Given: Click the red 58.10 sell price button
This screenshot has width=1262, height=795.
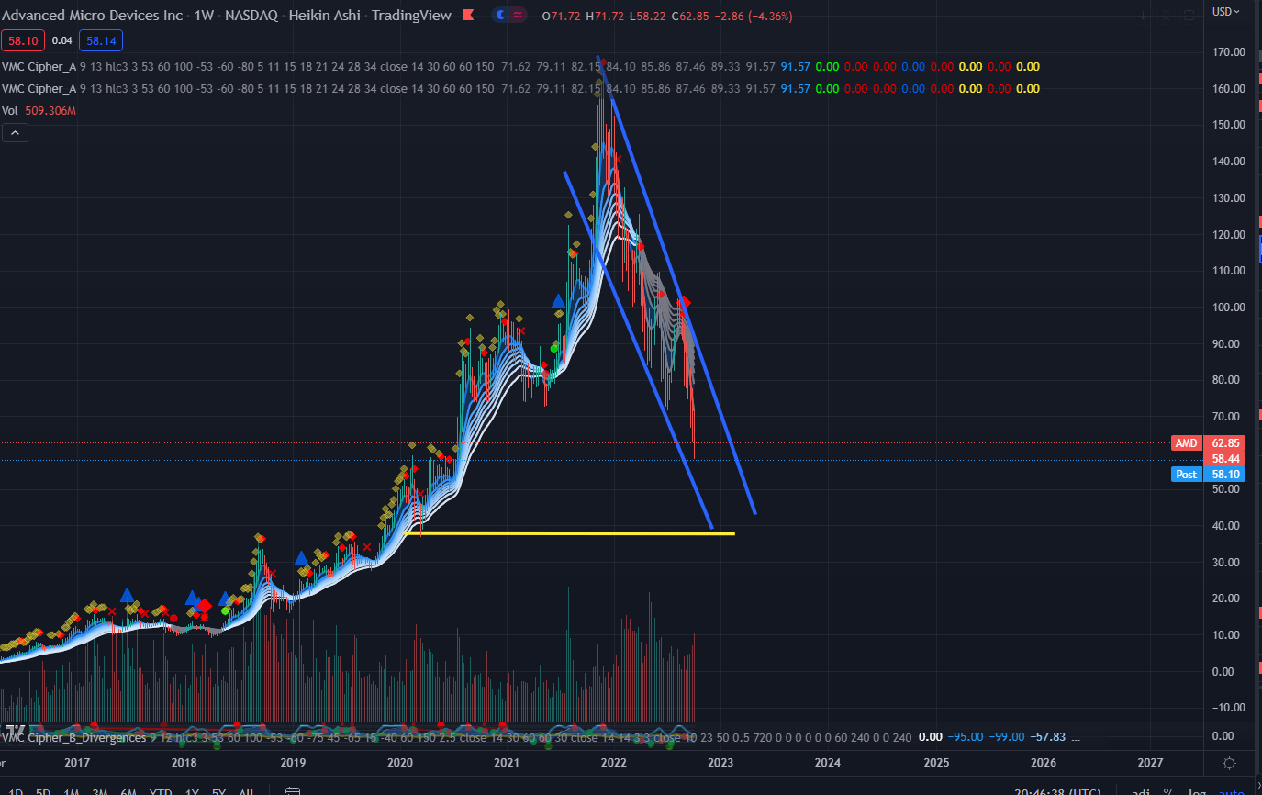Looking at the screenshot, I should pyautogui.click(x=22, y=40).
